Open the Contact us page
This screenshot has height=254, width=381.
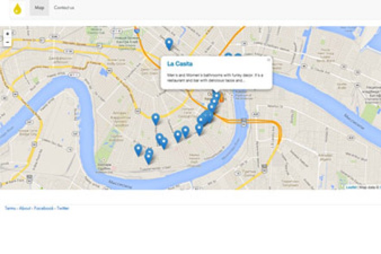click(64, 7)
